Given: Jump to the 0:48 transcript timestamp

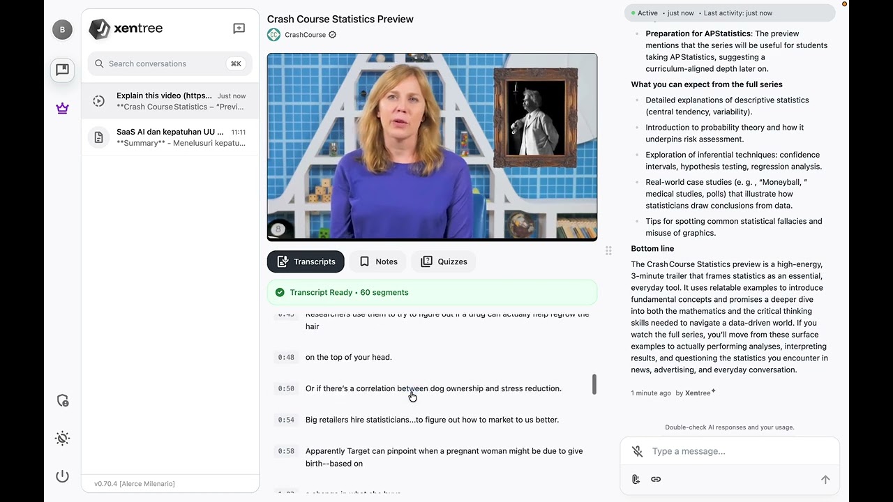Looking at the screenshot, I should pos(286,357).
